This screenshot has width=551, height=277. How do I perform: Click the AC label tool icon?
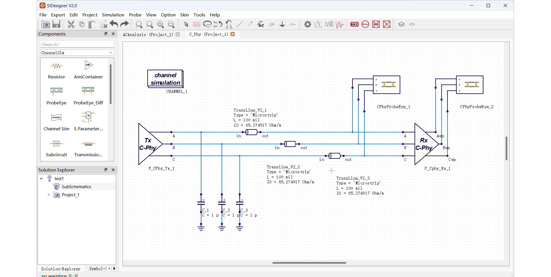pos(261,25)
